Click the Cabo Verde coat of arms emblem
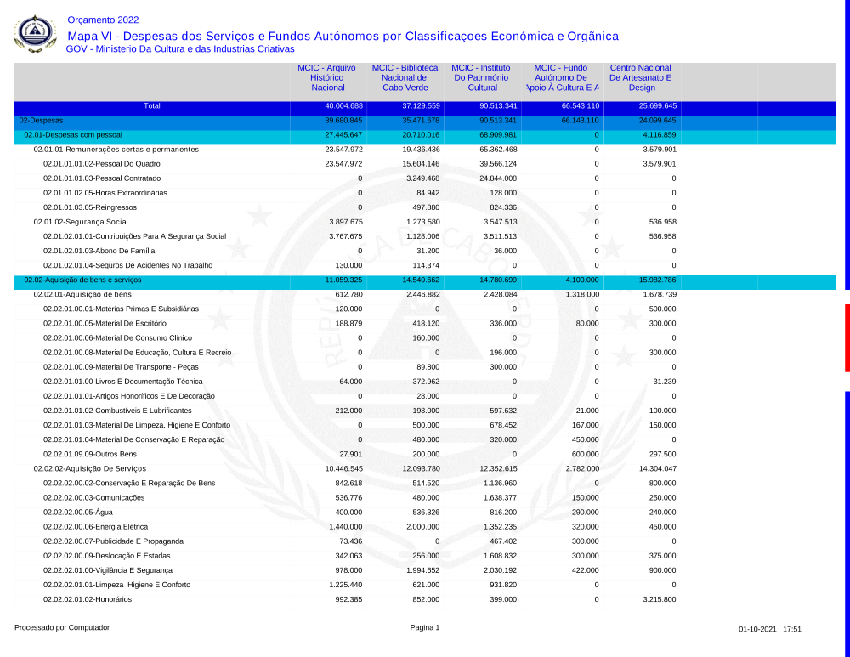This screenshot has height=657, width=850. (x=35, y=33)
